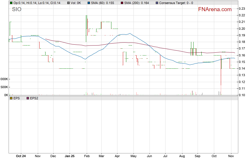This screenshot has width=246, height=162.
Task: Click the blue SMA (60) legend square
Action: point(89,3)
